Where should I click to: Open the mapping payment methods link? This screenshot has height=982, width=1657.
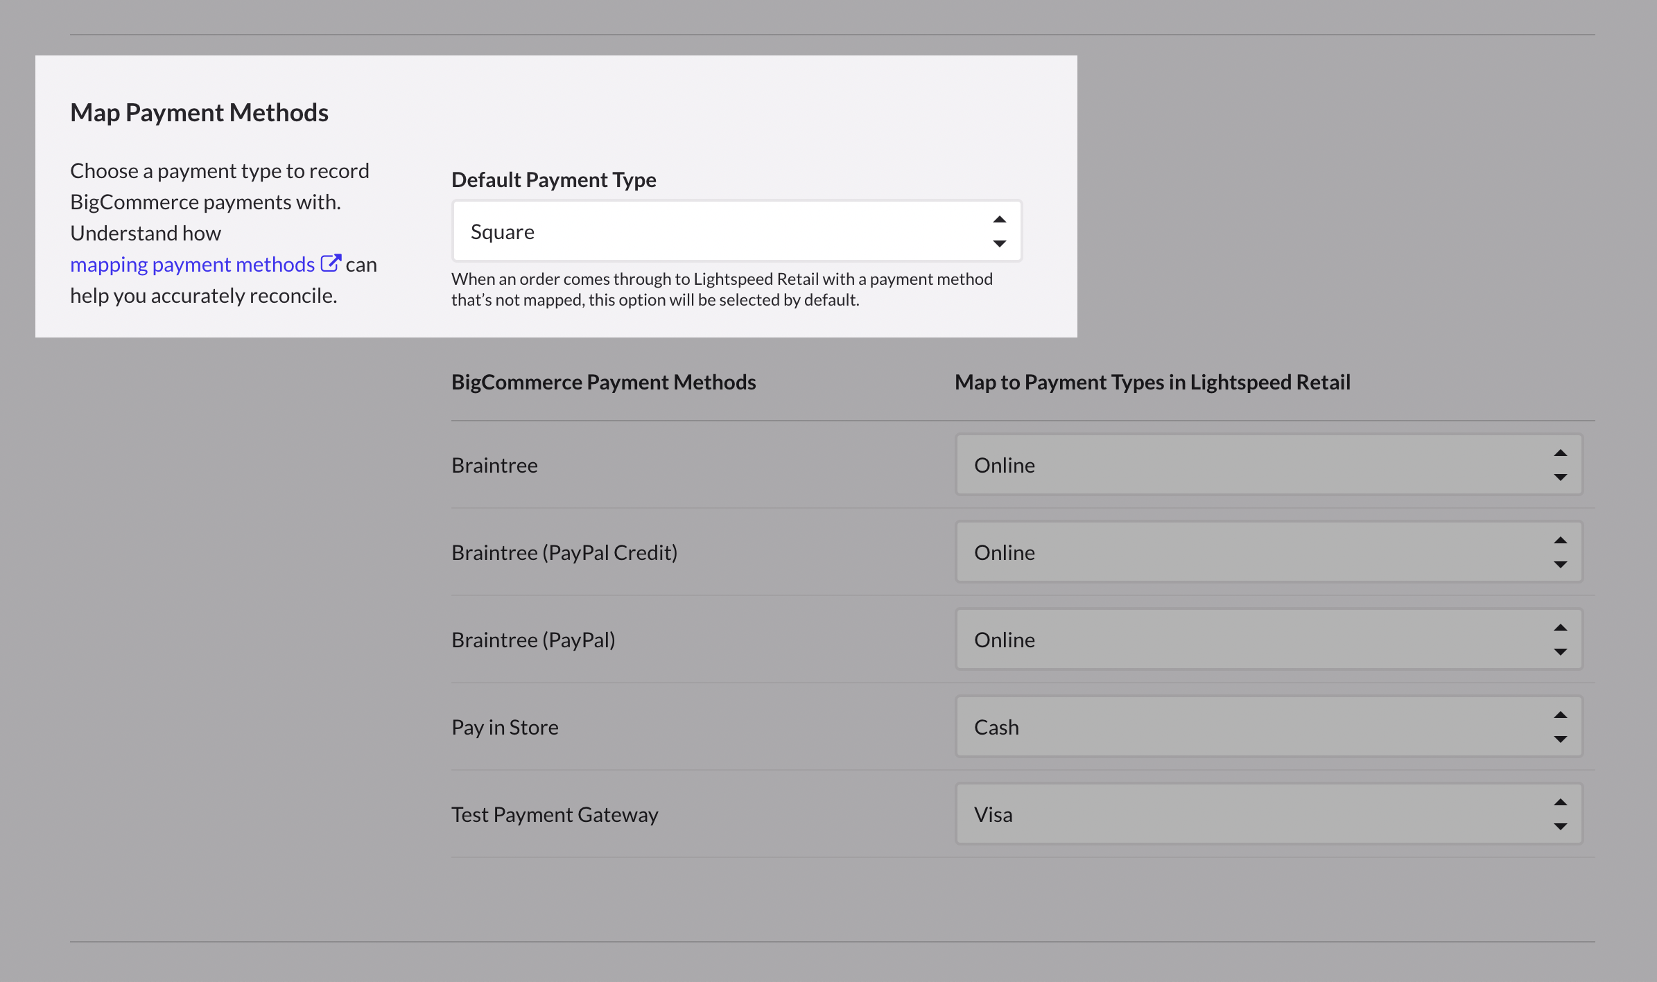192,265
